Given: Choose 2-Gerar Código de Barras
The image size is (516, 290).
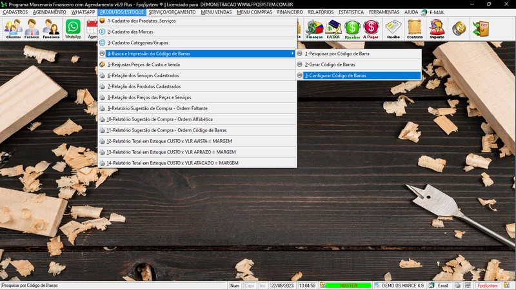Looking at the screenshot, I should (359, 64).
